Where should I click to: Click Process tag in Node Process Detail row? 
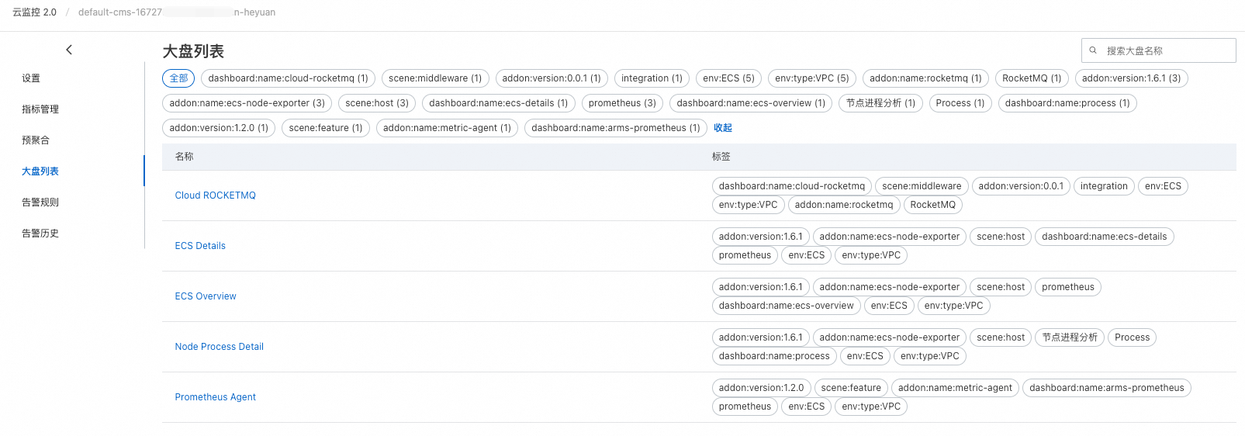[1133, 337]
